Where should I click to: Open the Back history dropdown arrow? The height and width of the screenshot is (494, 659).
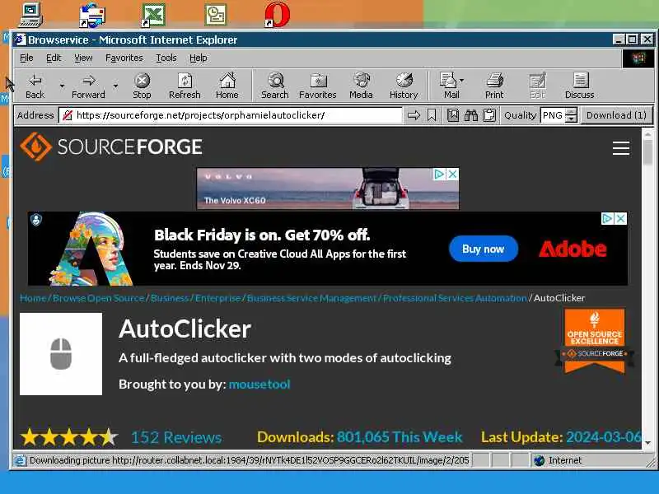[62, 86]
